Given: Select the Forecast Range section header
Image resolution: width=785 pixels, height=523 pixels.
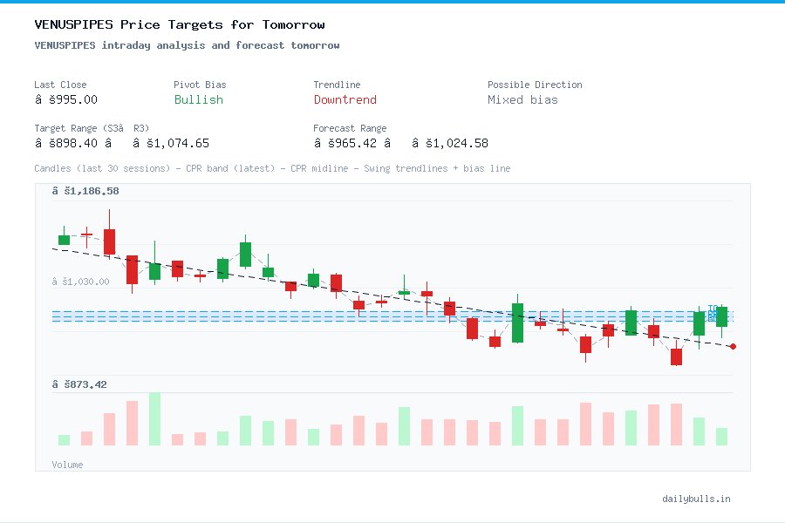Looking at the screenshot, I should click(350, 128).
